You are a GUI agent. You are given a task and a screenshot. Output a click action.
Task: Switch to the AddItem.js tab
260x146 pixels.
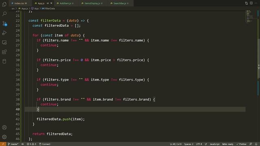pos(65,3)
